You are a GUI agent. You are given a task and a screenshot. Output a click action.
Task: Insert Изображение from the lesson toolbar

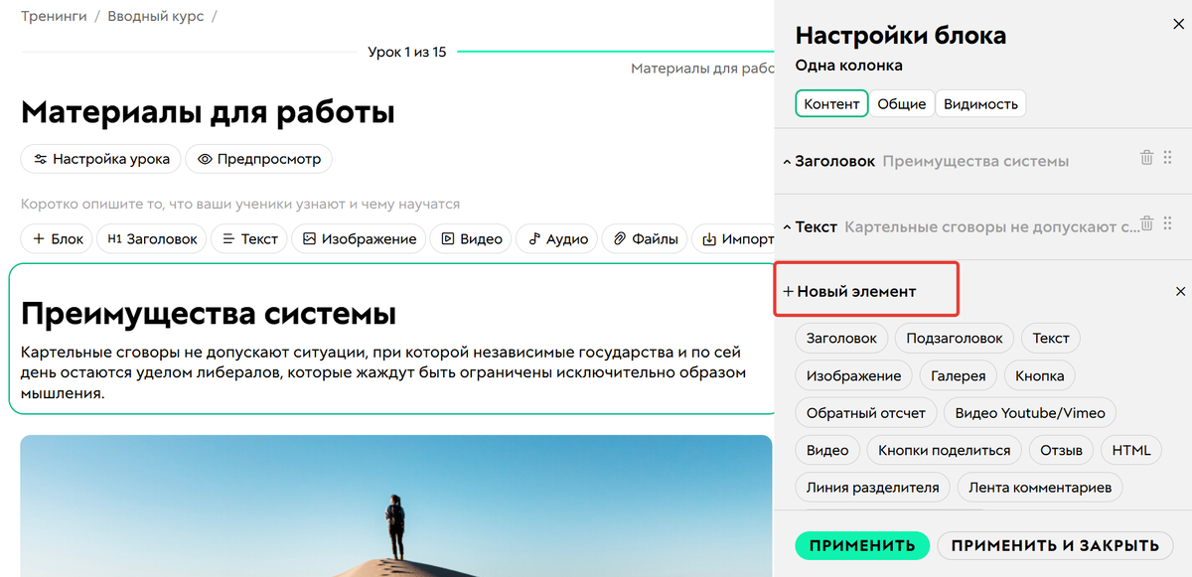pyautogui.click(x=360, y=239)
